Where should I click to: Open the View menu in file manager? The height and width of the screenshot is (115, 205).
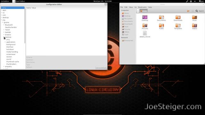tap(131, 7)
